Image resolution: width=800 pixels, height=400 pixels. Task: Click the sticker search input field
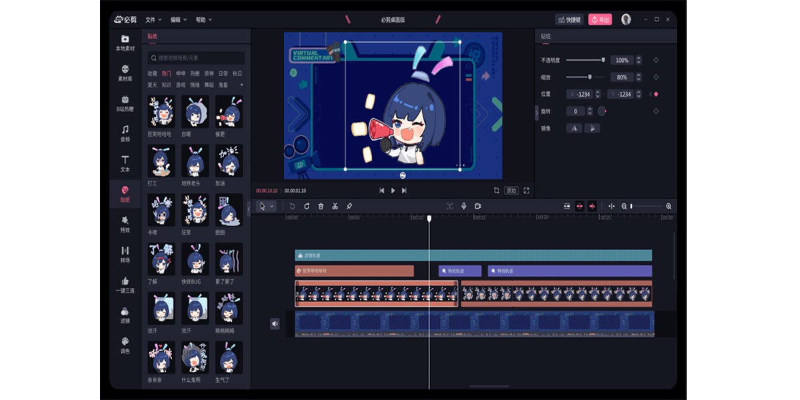[x=196, y=58]
